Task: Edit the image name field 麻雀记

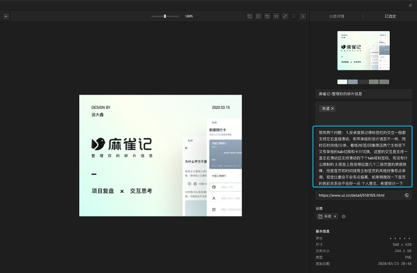Action: pyautogui.click(x=364, y=94)
